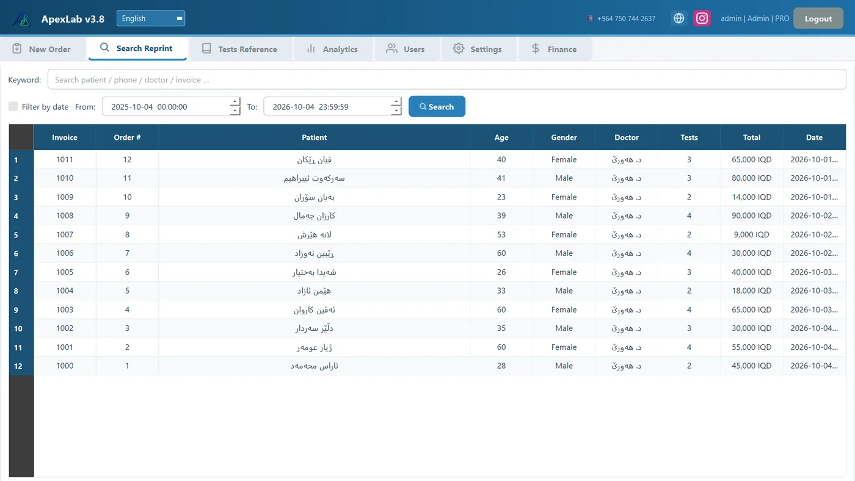Open the Instagram icon in header
This screenshot has width=855, height=481.
(702, 18)
